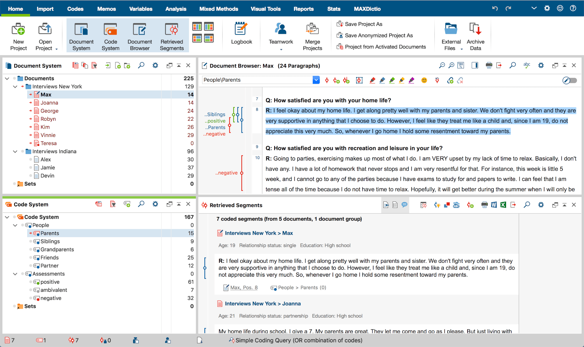The width and height of the screenshot is (584, 347).
Task: Search in Code System panel
Action: click(141, 204)
